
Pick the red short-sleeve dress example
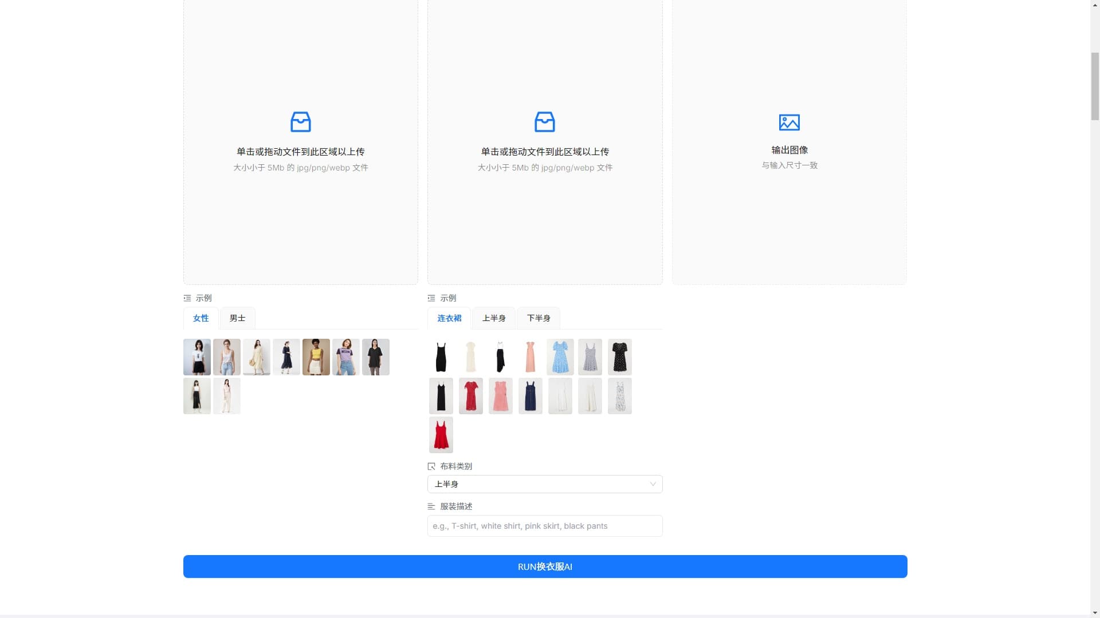(471, 396)
